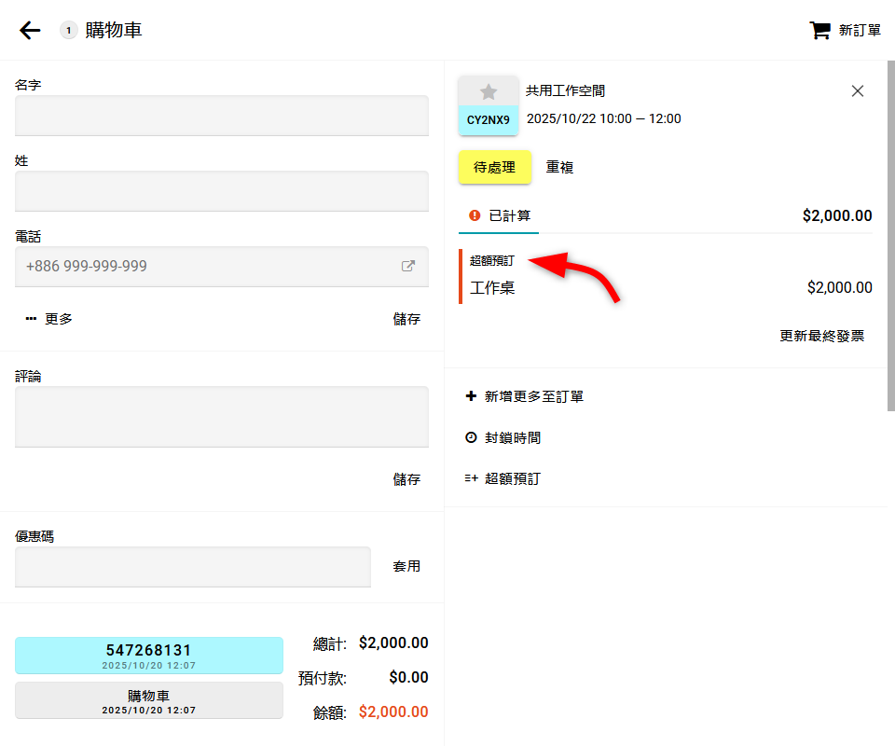This screenshot has height=746, width=895.
Task: Click the 優惠碼 coupon code field
Action: (193, 566)
